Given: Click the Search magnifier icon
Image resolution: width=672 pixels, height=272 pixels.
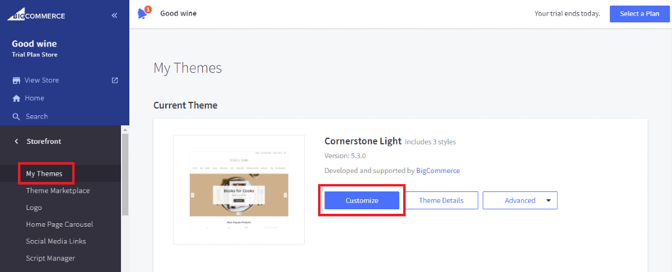Looking at the screenshot, I should click(x=16, y=116).
